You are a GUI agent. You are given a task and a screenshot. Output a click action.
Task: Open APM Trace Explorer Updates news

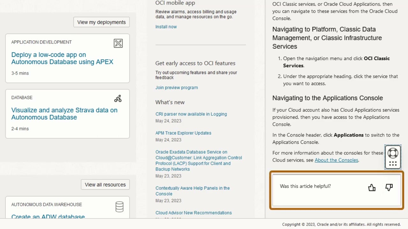(x=183, y=133)
